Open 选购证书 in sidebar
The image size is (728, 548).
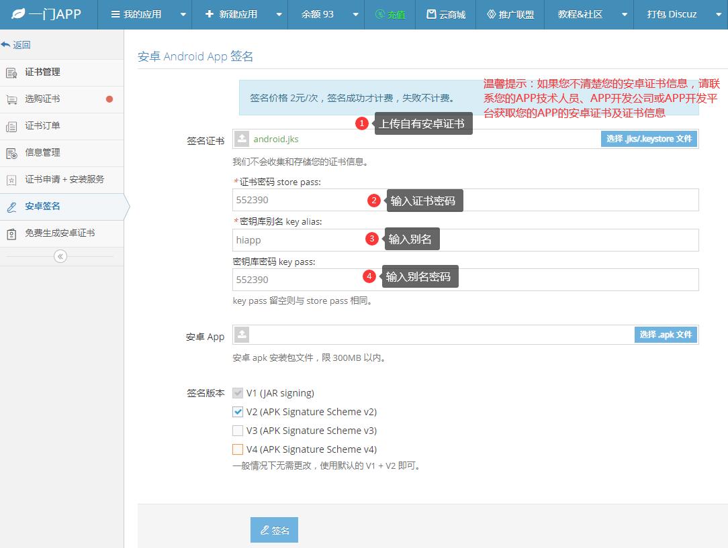pos(62,99)
